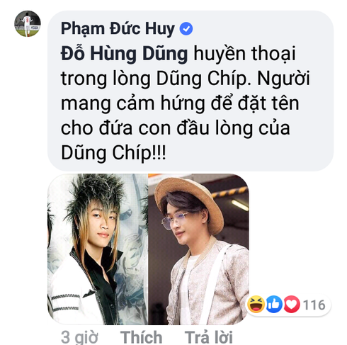Click the final 'Dũng Chíp!!!' line of the comment
Viewport: 347px width, 345px height.
pos(113,153)
